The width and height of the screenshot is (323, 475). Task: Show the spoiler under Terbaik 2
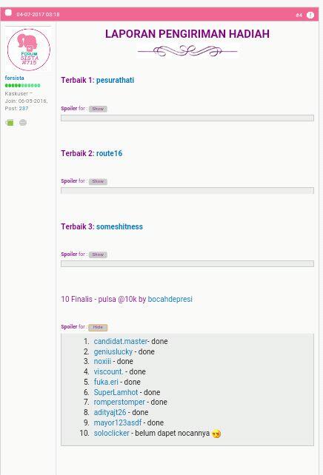point(98,181)
